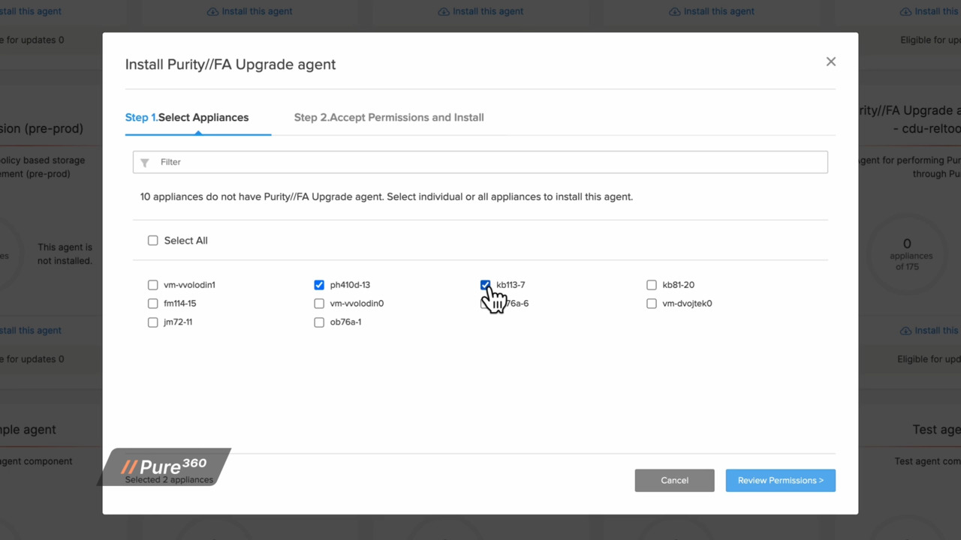961x540 pixels.
Task: Deselect the kb113-7 appliance checkbox
Action: pos(485,285)
